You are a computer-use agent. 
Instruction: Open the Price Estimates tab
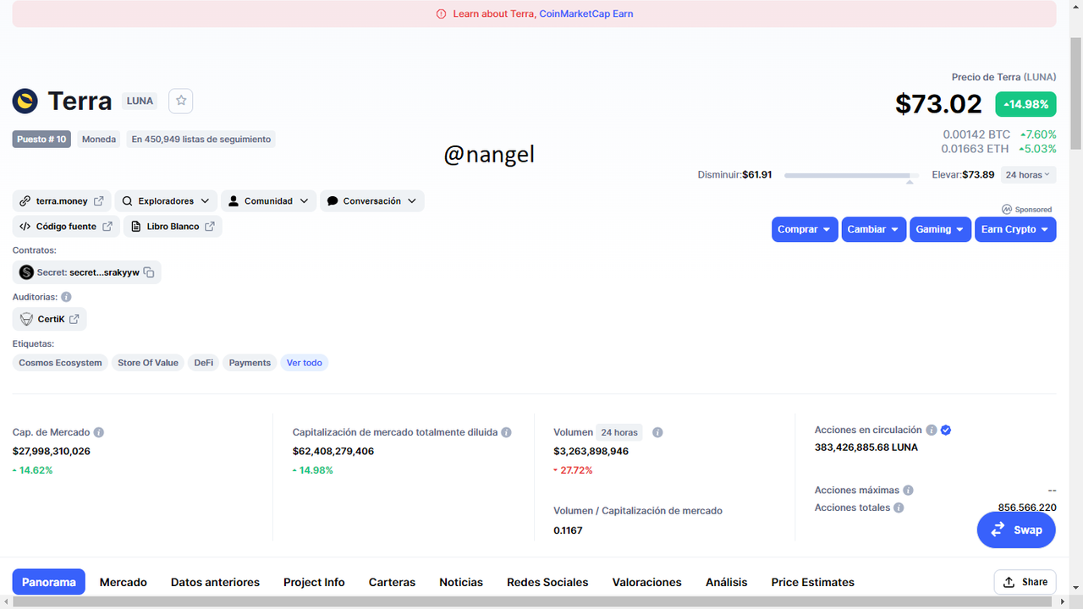point(813,582)
